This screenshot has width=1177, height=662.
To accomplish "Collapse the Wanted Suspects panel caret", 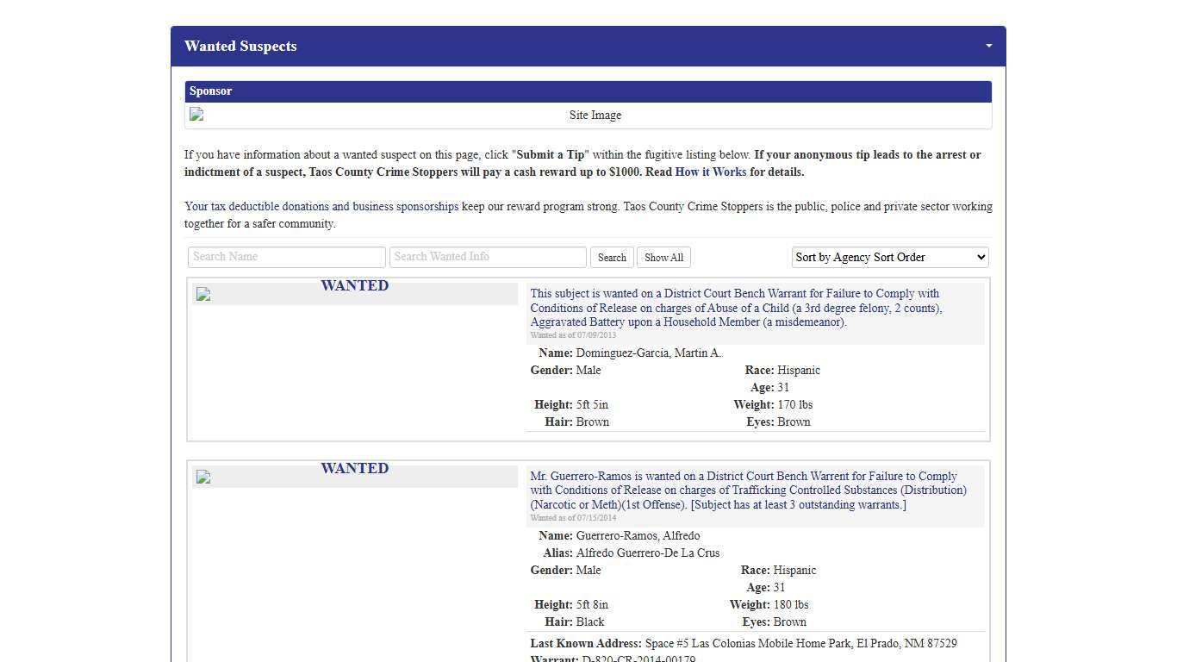I will pyautogui.click(x=988, y=46).
